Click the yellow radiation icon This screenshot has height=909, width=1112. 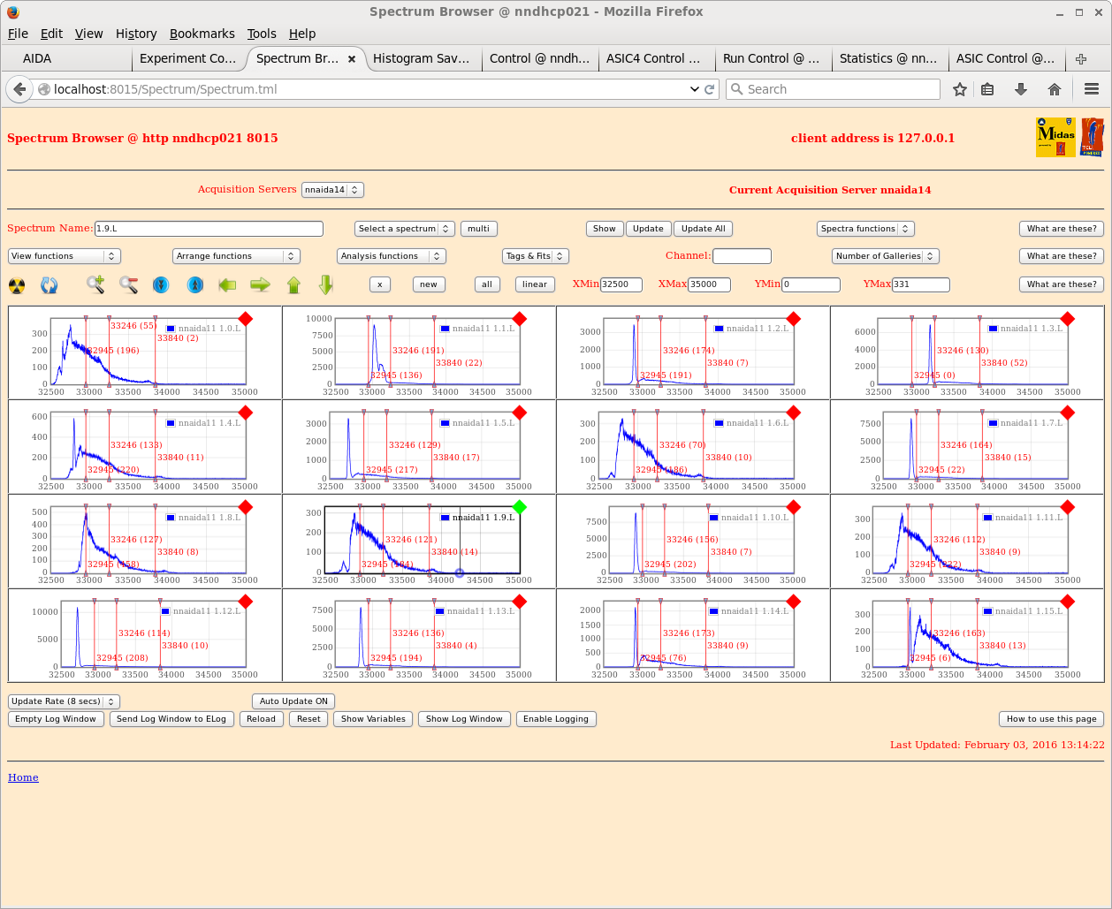pyautogui.click(x=18, y=284)
